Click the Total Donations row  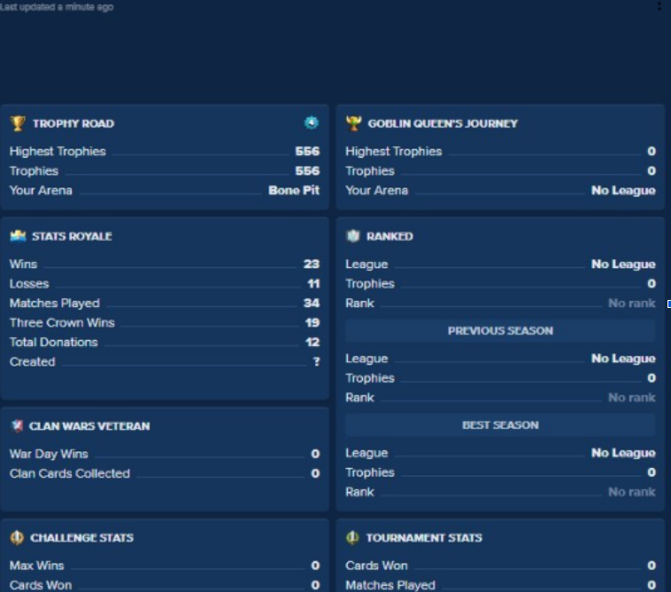[165, 342]
